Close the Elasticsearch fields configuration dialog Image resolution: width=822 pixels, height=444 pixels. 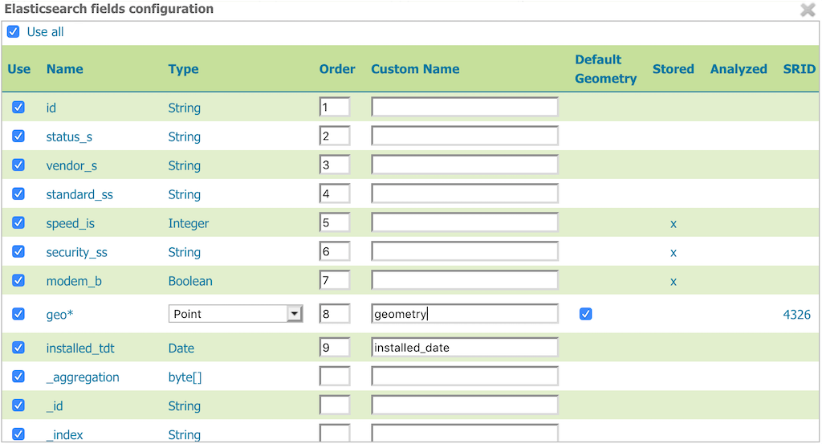tap(808, 10)
